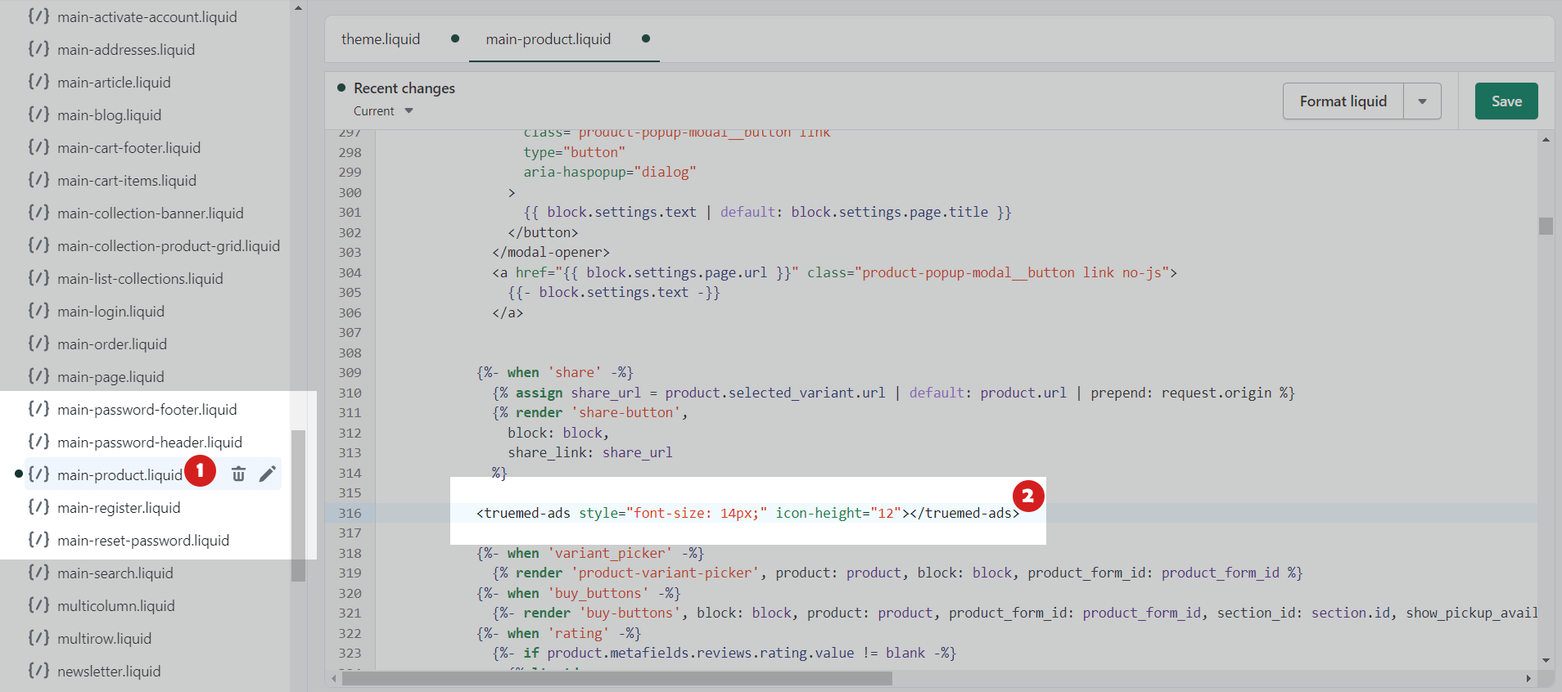The height and width of the screenshot is (692, 1562).
Task: Open main-login.liquid file
Action: [x=111, y=311]
